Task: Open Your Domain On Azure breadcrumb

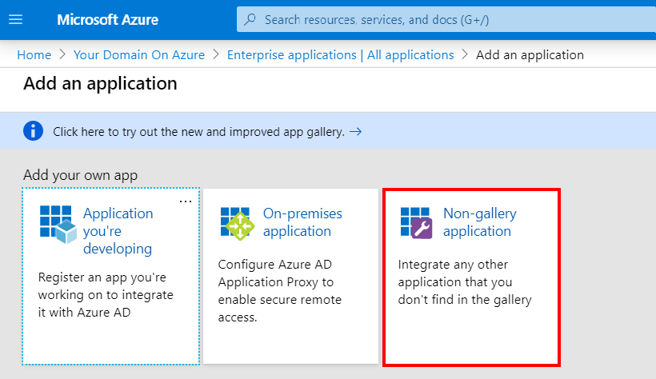Action: tap(139, 55)
